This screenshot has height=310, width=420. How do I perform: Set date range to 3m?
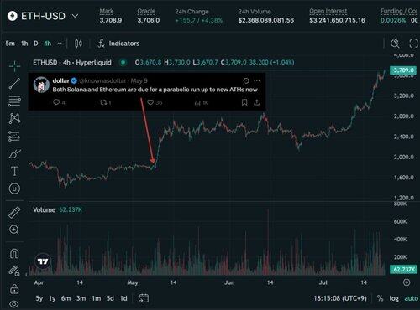click(81, 298)
